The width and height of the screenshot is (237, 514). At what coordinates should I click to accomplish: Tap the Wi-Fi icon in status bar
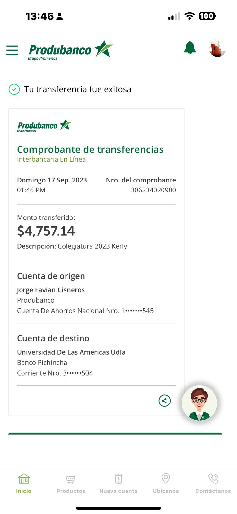pos(190,16)
